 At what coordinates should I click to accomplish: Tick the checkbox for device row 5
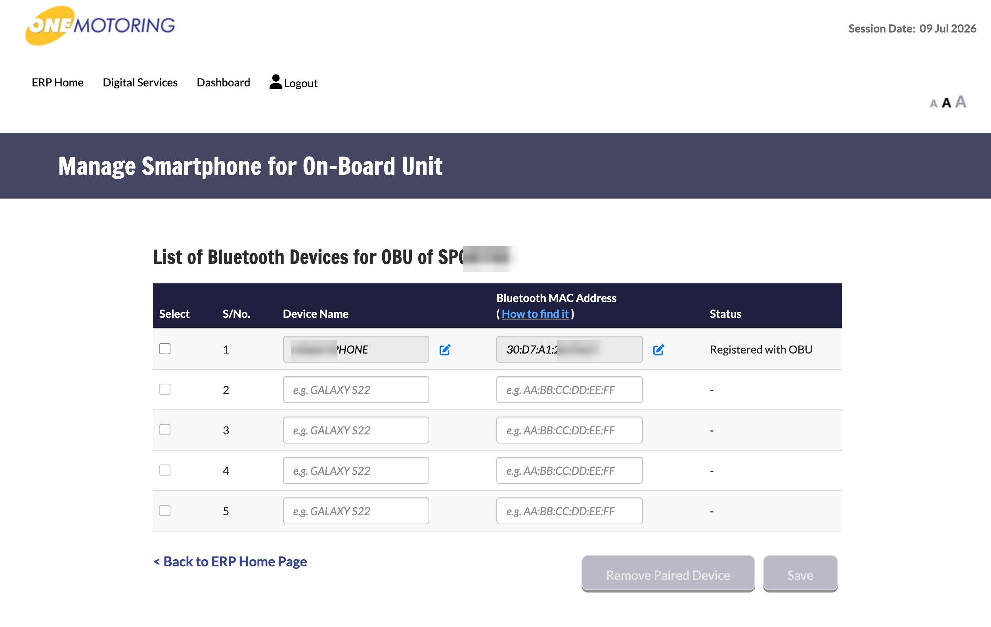[165, 510]
